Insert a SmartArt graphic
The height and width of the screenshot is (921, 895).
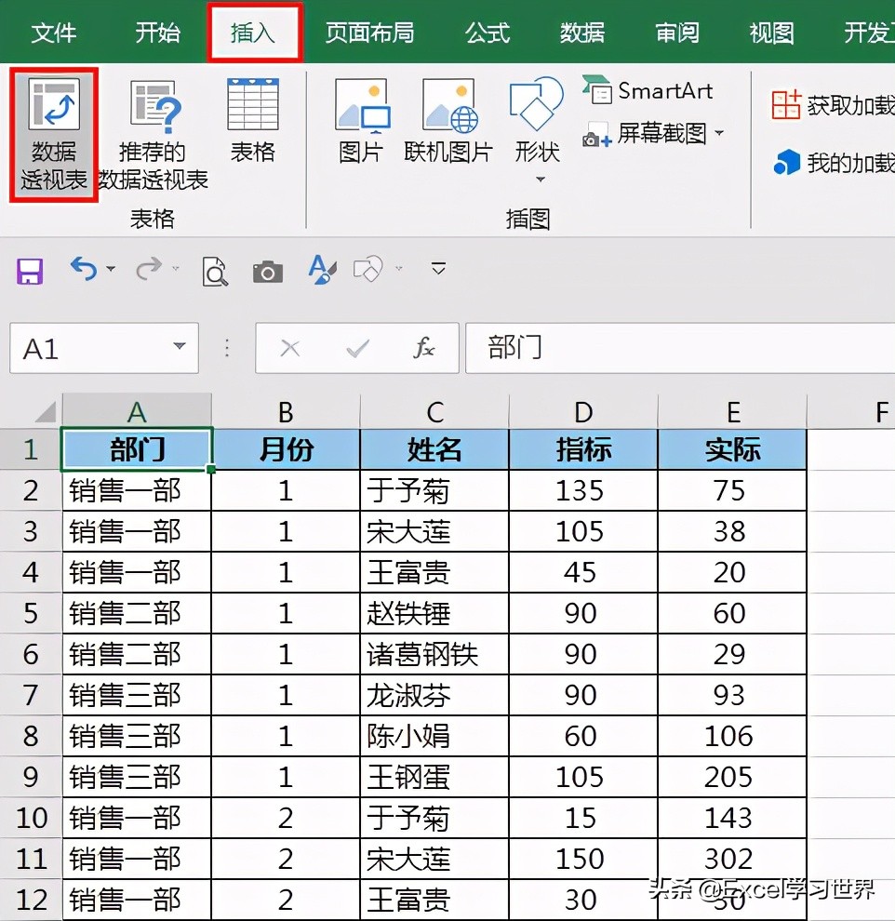[x=648, y=90]
